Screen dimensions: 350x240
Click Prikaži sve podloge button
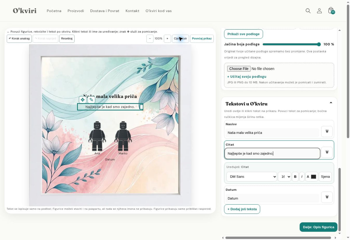click(244, 34)
